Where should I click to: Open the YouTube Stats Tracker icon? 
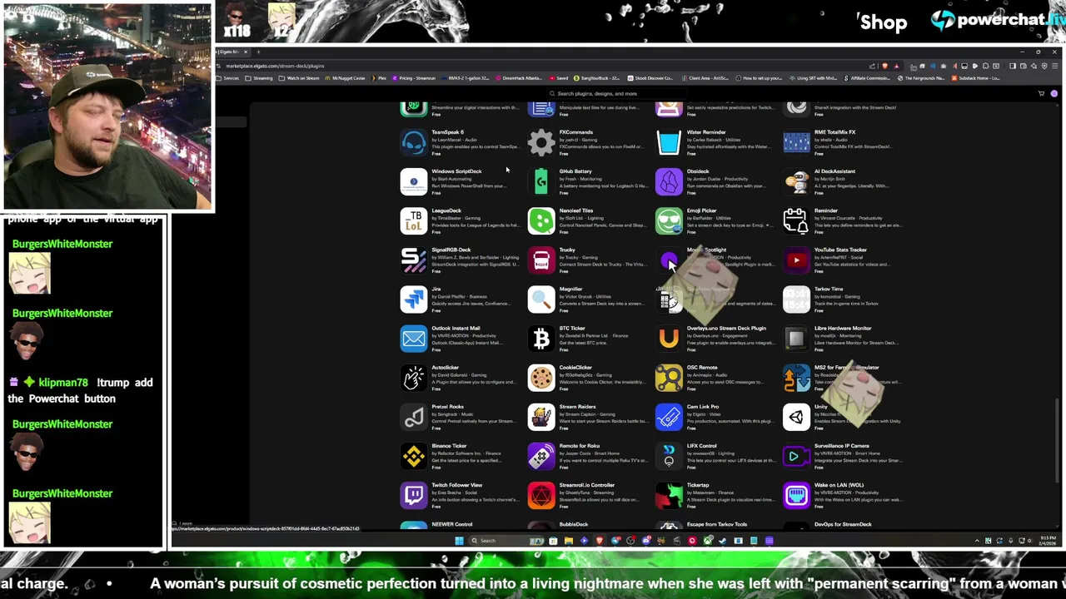[796, 260]
